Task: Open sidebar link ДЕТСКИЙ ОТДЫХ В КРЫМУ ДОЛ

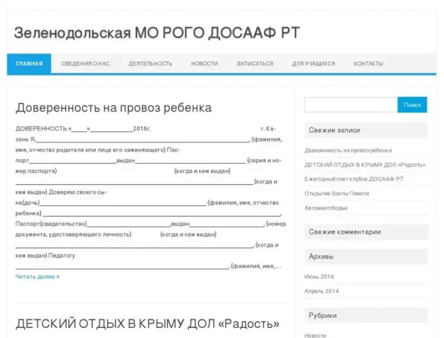Action: [365, 165]
